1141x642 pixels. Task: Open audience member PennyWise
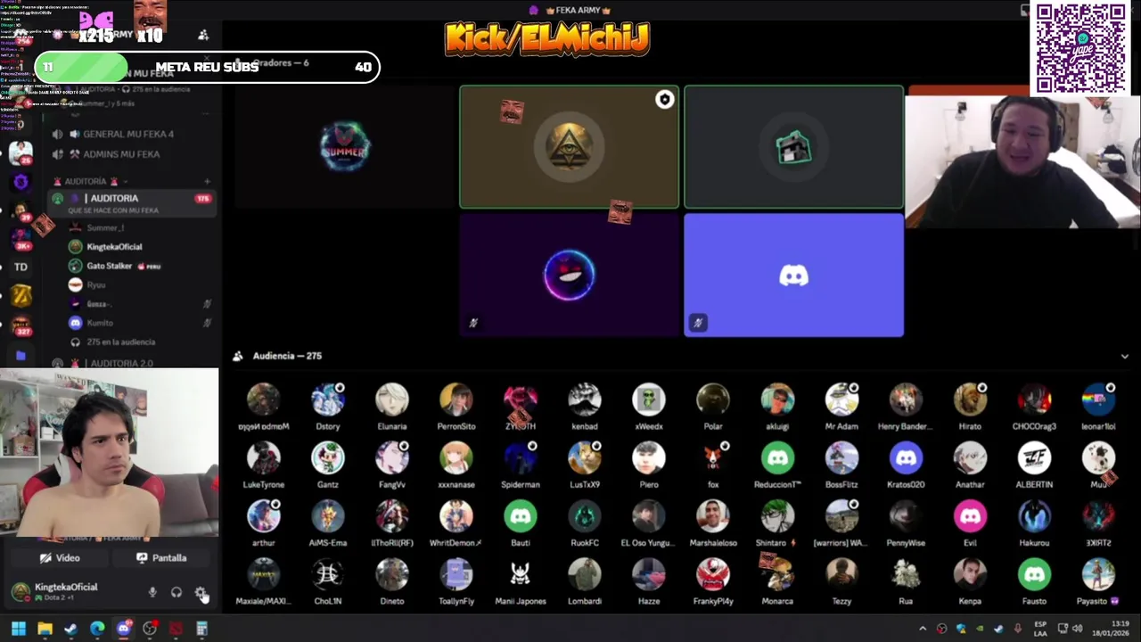[x=906, y=524]
